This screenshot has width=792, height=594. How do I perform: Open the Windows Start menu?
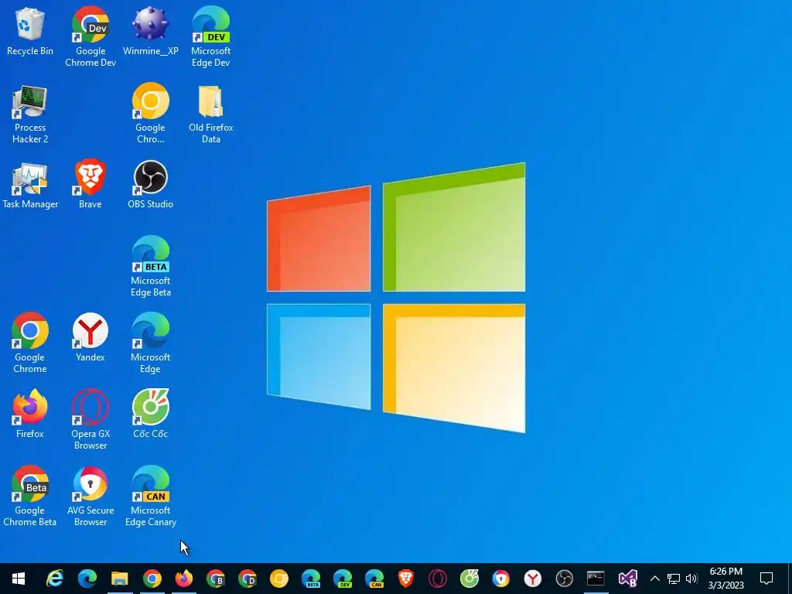[19, 579]
